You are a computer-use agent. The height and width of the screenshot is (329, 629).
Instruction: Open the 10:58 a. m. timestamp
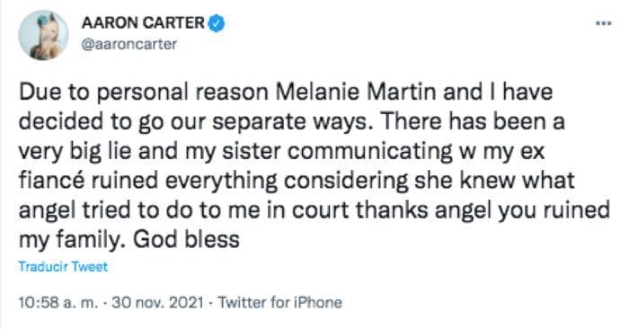click(58, 302)
